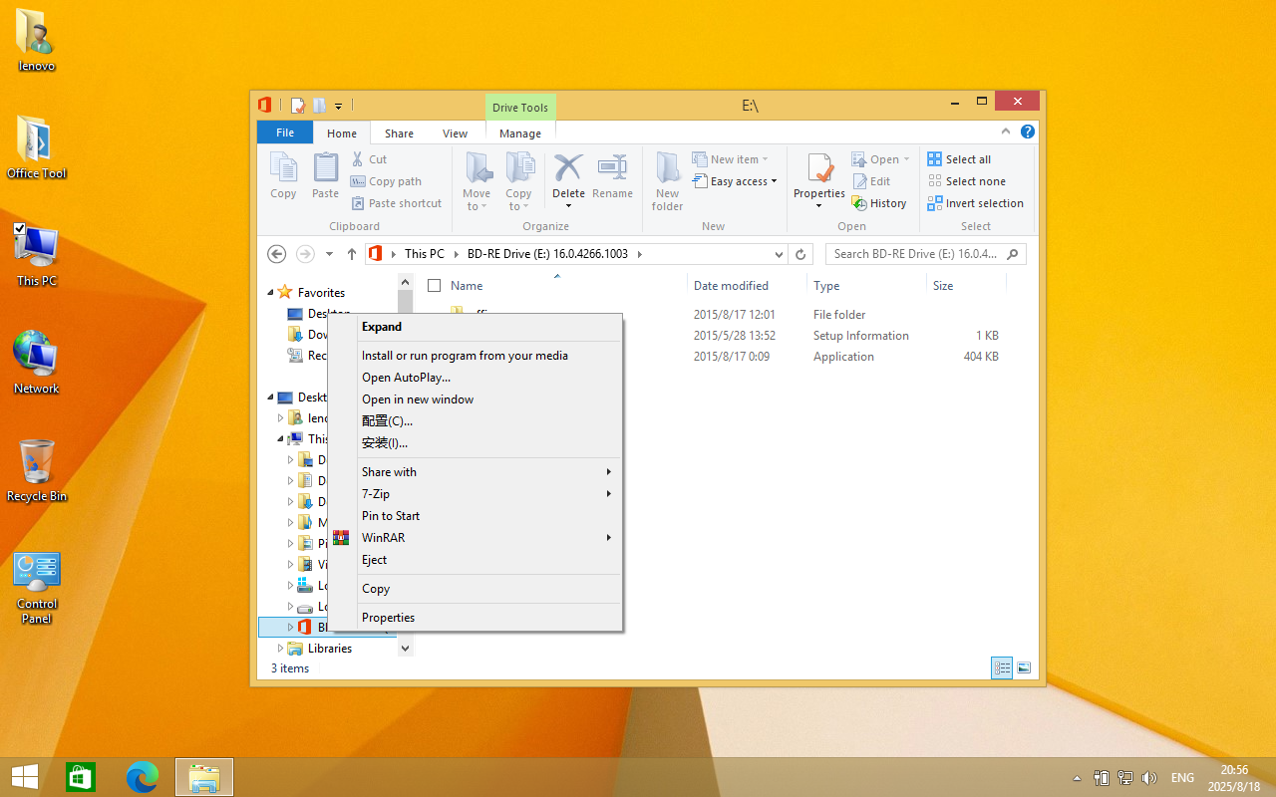Toggle the select-all checkbox beside Name column

[434, 286]
